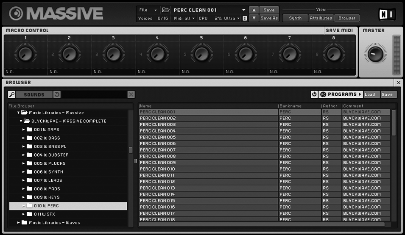Load next preset with down arrow
This screenshot has height=235, width=405.
click(254, 18)
